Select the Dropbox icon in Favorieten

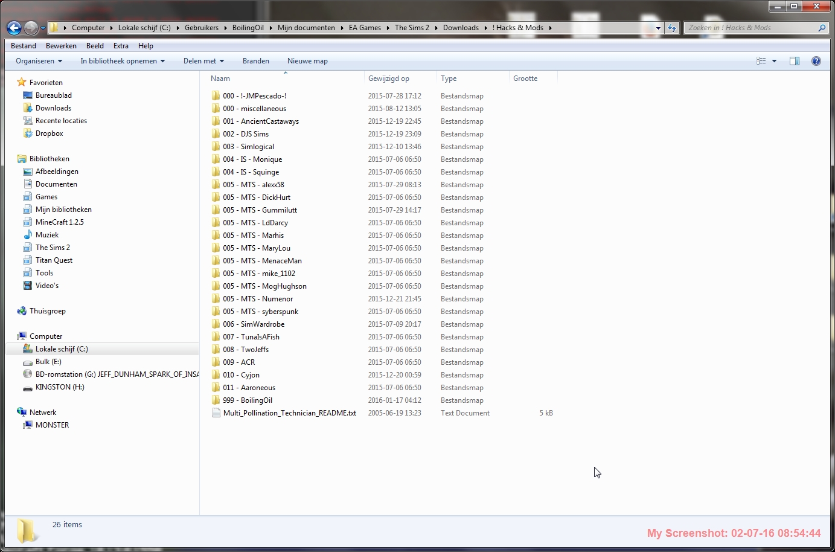tap(27, 133)
